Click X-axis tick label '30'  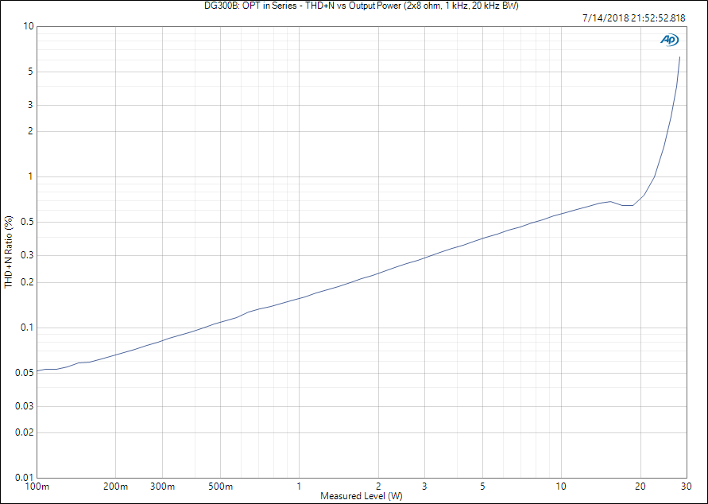[x=687, y=487]
